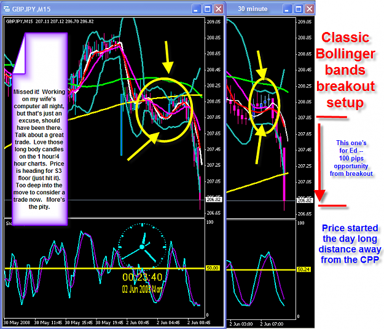The height and width of the screenshot is (329, 384).
Task: Click the 209.05 price label in GBPJPY,M15 window
Action: [x=214, y=22]
